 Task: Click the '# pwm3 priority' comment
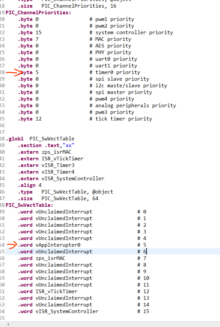point(112,113)
